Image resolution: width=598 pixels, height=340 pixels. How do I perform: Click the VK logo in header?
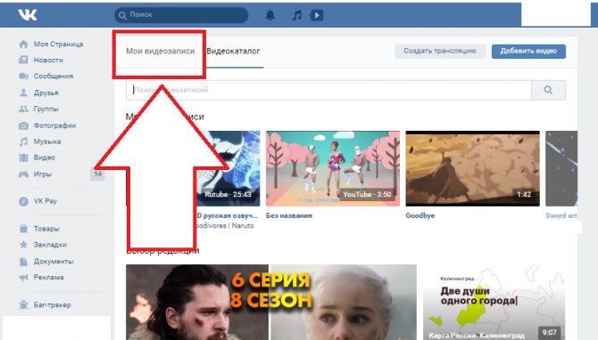pos(28,15)
